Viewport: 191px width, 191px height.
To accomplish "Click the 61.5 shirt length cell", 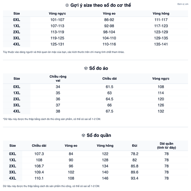I will [x=110, y=87].
